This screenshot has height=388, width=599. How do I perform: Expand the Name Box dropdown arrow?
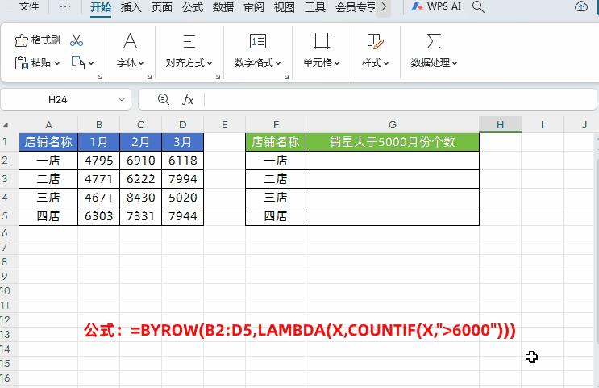click(x=122, y=99)
